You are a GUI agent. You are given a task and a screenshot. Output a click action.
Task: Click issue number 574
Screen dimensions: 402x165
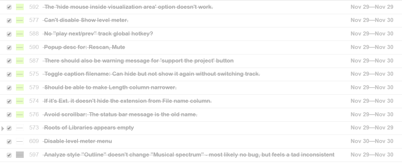click(x=34, y=101)
